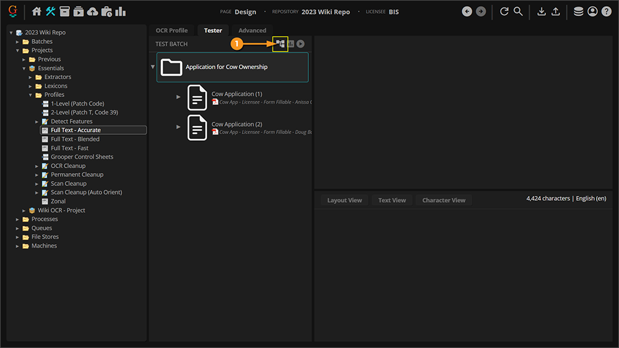Collapse the 2023 Wiki Repo root node

click(11, 33)
